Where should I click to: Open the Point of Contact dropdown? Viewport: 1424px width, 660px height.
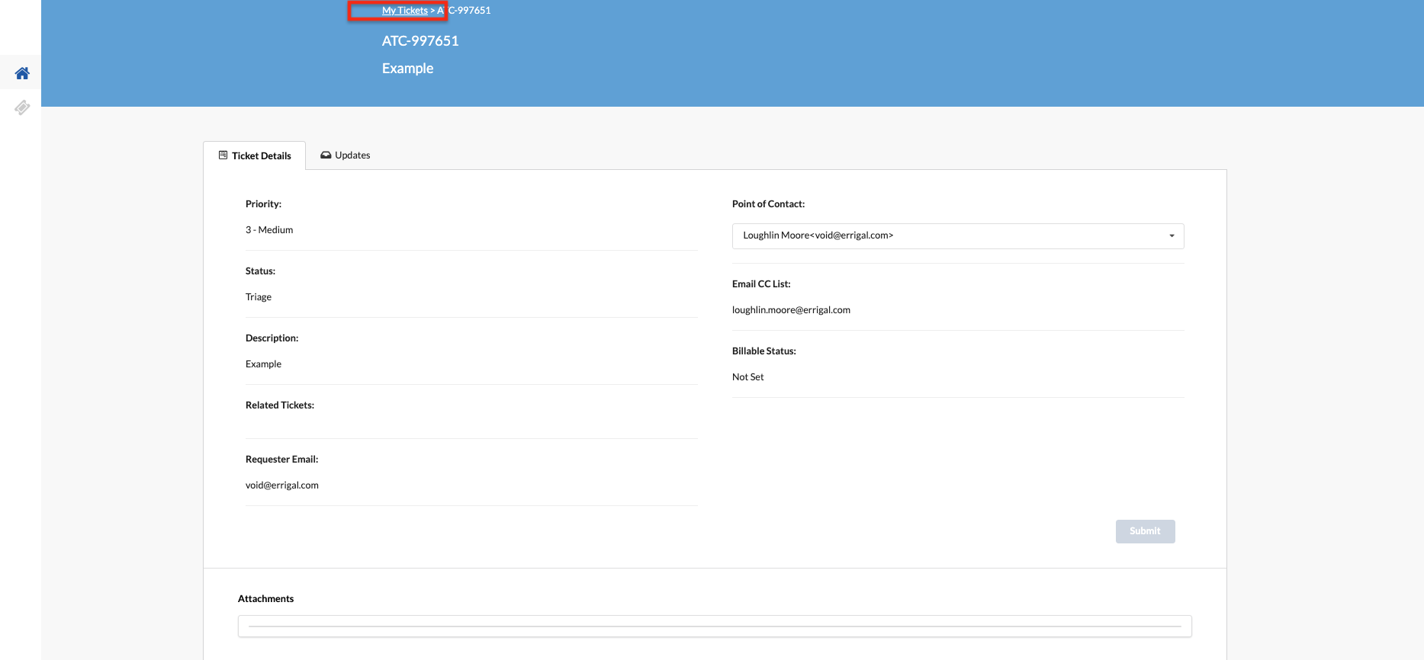(957, 235)
